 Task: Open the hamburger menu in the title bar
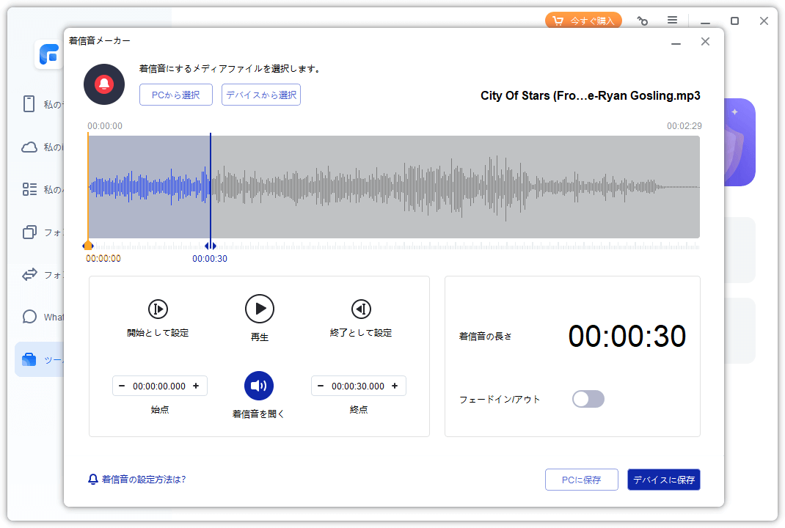click(672, 21)
